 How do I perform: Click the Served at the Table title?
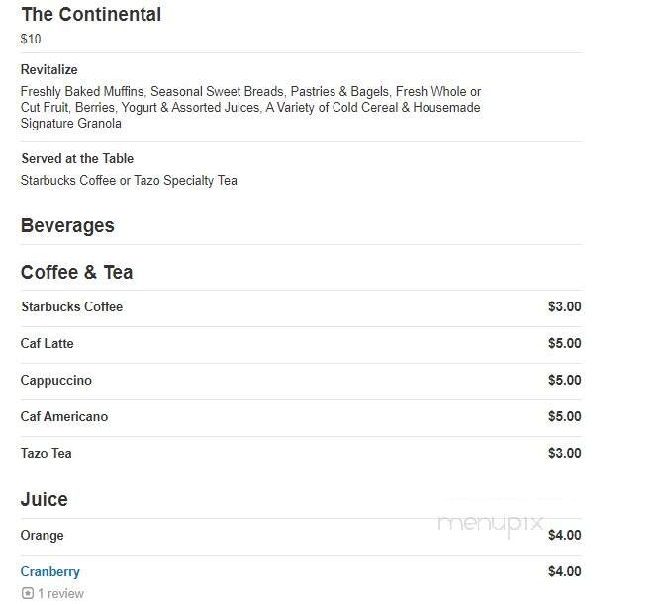click(77, 158)
